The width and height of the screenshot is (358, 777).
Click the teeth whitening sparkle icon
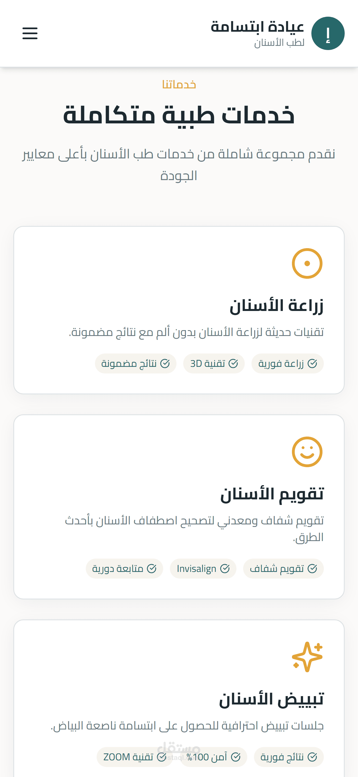(x=307, y=657)
